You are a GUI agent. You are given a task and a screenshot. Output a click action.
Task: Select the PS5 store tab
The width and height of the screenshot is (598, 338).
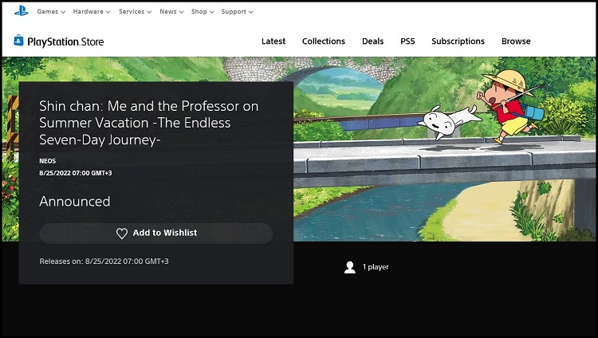407,41
